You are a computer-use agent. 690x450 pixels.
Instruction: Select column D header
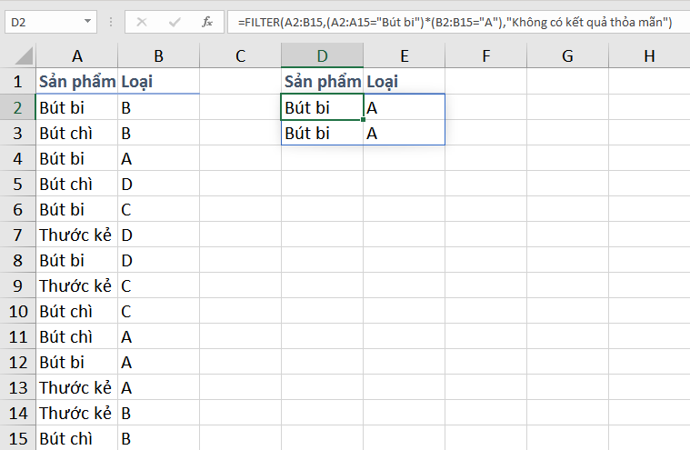click(x=322, y=56)
